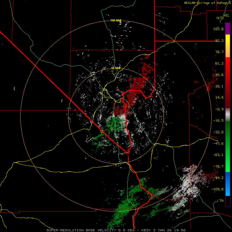The height and width of the screenshot is (232, 232).
Task: Click the 14.5 scale value
Action: (219, 98)
